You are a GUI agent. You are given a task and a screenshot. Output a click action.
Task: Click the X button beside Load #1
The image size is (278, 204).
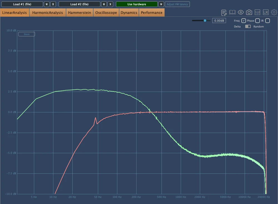coord(53,4)
